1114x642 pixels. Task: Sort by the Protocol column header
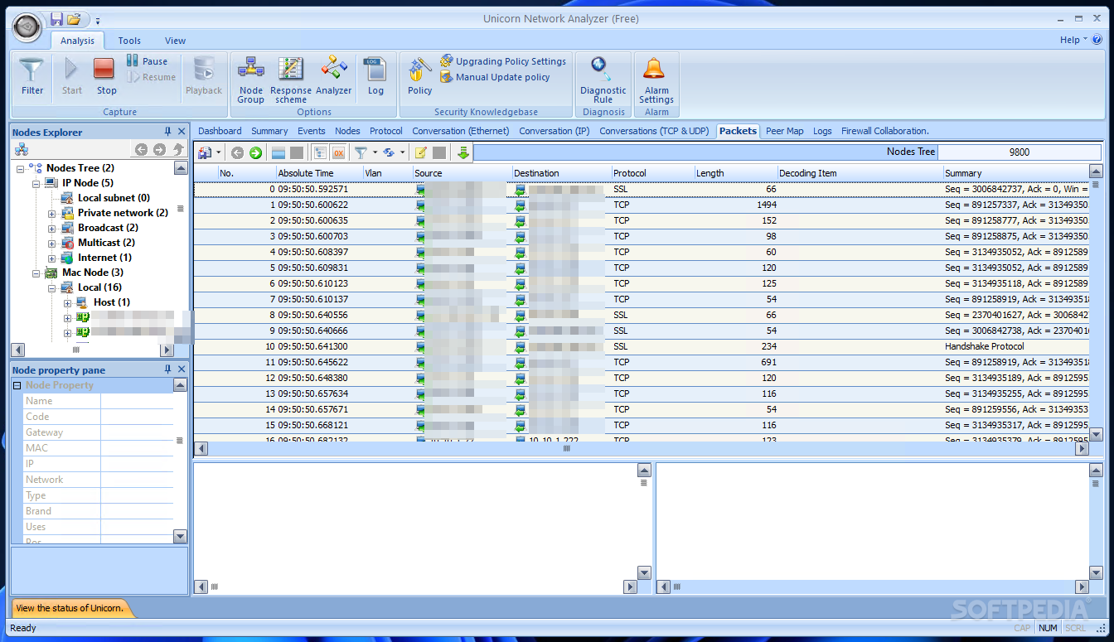coord(653,173)
